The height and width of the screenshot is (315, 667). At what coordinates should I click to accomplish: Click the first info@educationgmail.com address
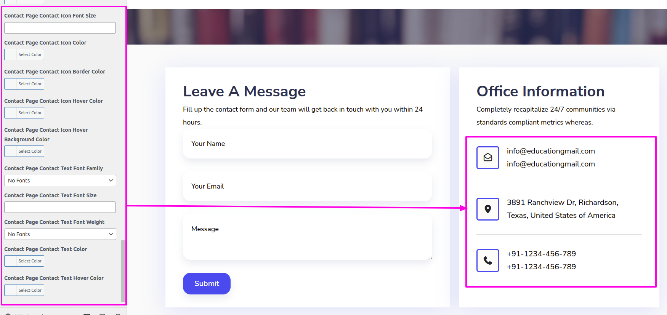[550, 151]
